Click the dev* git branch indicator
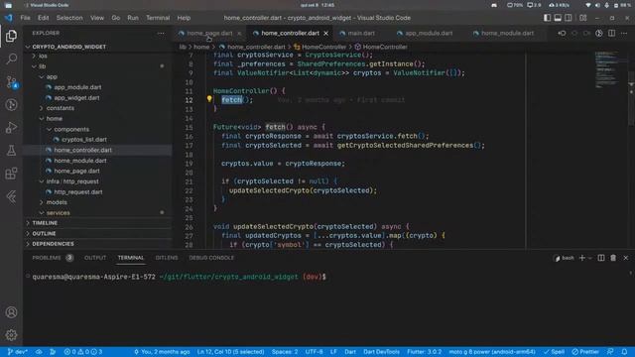This screenshot has height=357, width=635. click(x=18, y=352)
